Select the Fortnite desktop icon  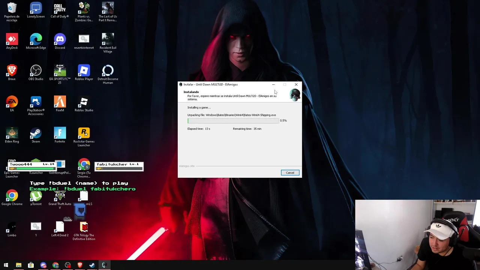click(60, 135)
